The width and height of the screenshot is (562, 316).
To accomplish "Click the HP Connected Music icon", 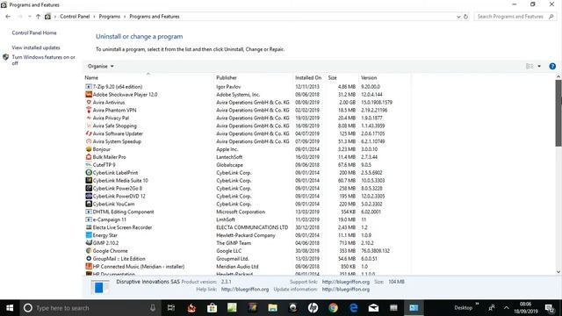I will coord(89,267).
